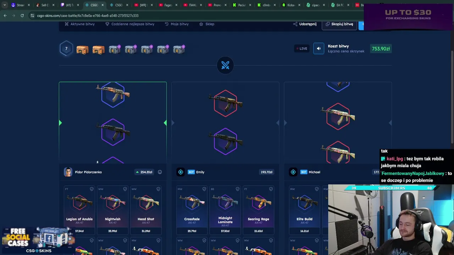The width and height of the screenshot is (454, 255).
Task: Open the Nightwish AK-47 card
Action: coord(112,210)
